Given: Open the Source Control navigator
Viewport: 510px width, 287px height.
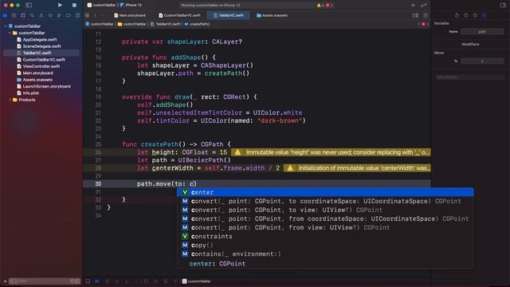Looking at the screenshot, I should pos(14,15).
